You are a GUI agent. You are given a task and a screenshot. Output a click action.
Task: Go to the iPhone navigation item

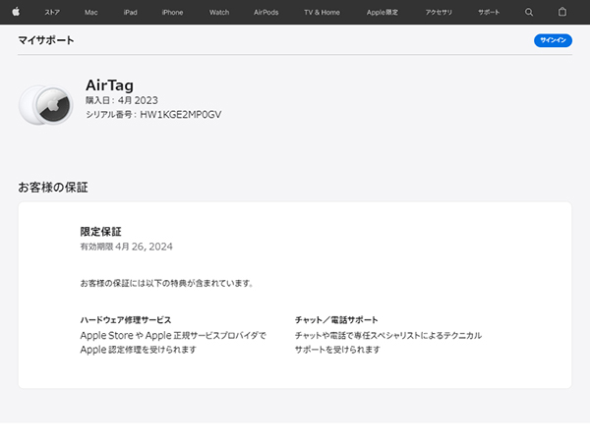click(x=172, y=13)
